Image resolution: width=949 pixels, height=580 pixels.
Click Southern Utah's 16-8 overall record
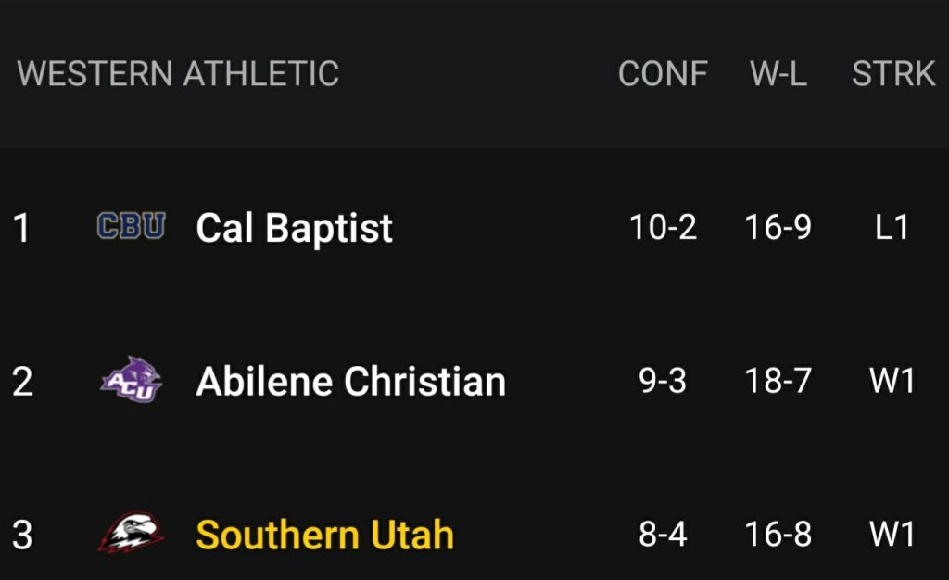[x=778, y=534]
